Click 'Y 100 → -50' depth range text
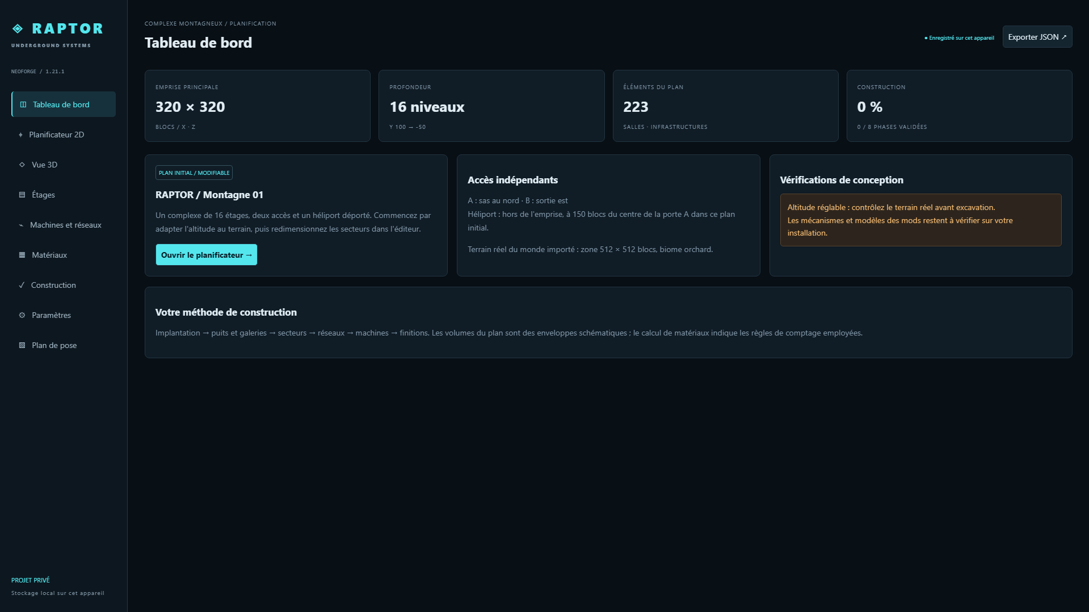This screenshot has height=612, width=1089. [407, 127]
